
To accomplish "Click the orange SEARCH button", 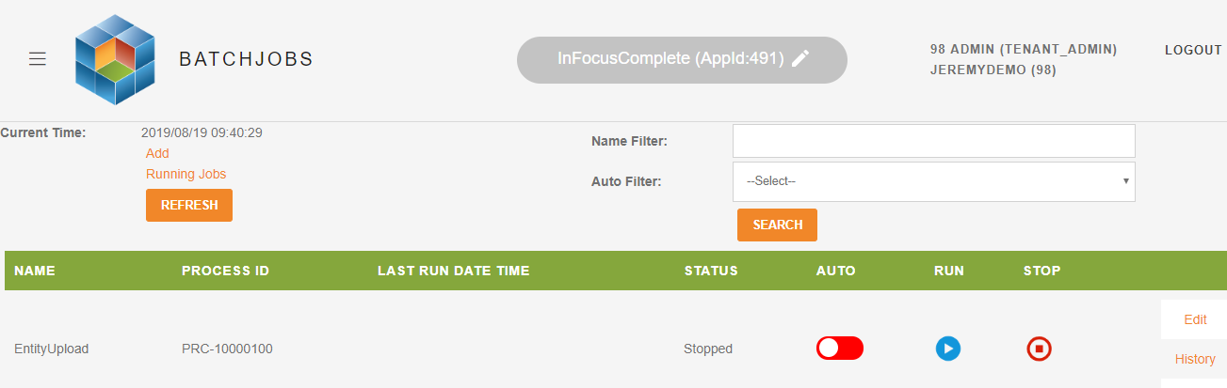I will (x=777, y=225).
